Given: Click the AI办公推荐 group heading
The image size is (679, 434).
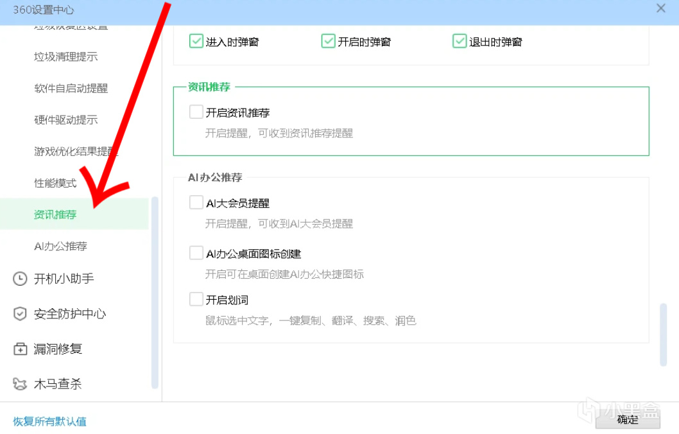Looking at the screenshot, I should tap(215, 177).
